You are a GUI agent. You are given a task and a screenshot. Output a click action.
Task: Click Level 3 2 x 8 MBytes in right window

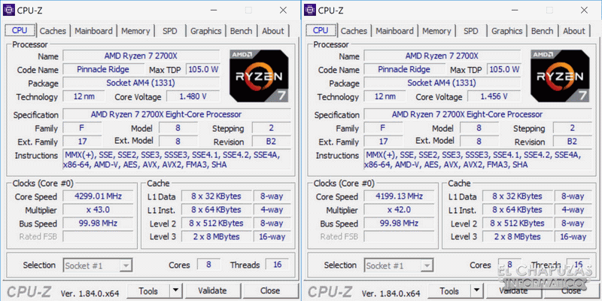[517, 236]
